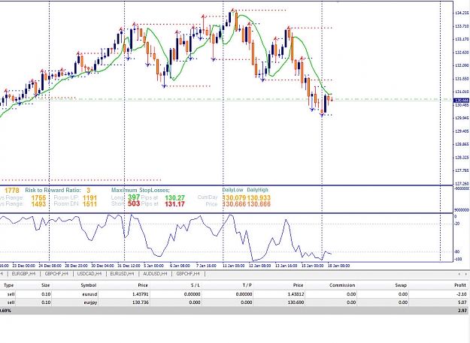
Task: Select the EURUSD,H4 chart tab
Action: pyautogui.click(x=122, y=274)
